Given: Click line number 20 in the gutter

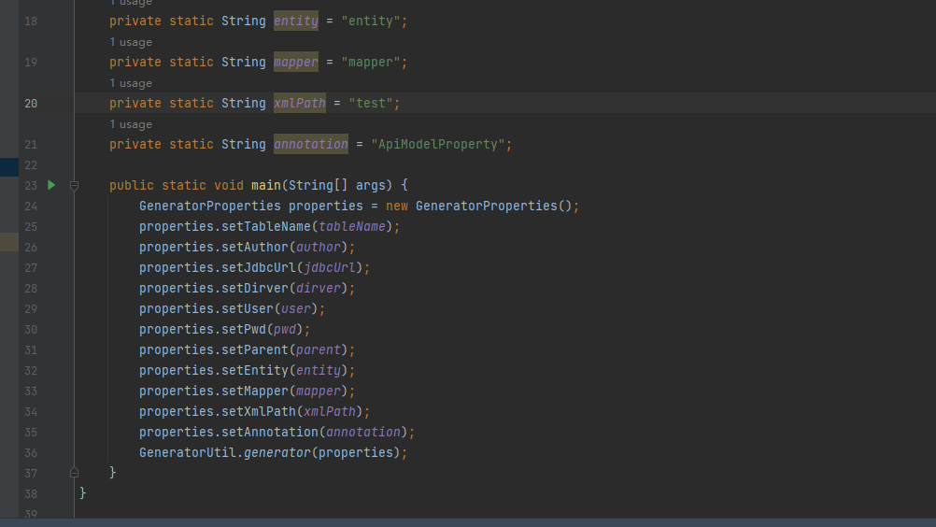Looking at the screenshot, I should point(31,104).
